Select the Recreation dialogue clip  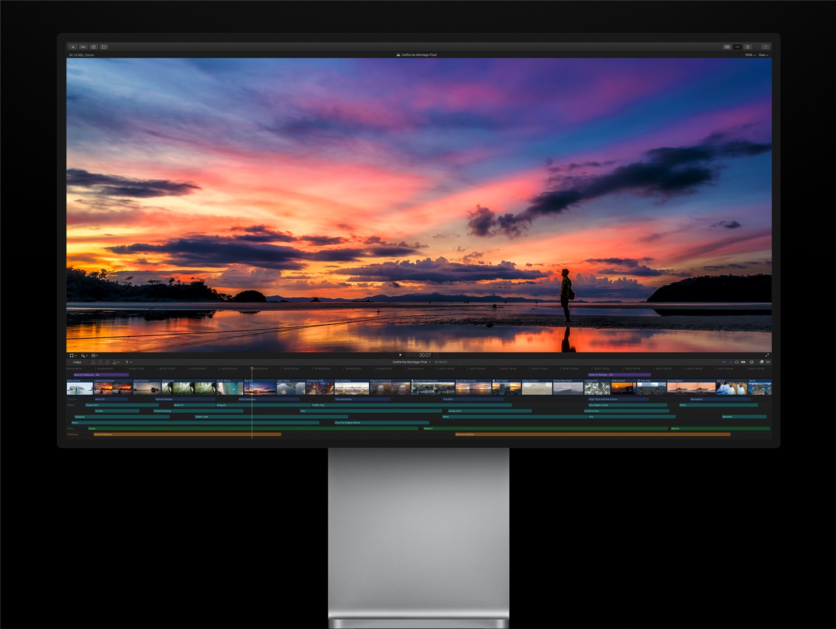point(720,399)
